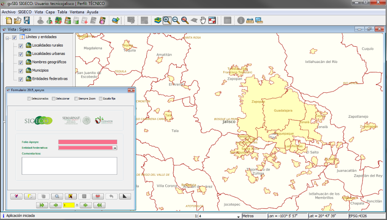Open the Entidad Federativa dropdown
Viewport: 387px width, 220px height.
[115, 148]
